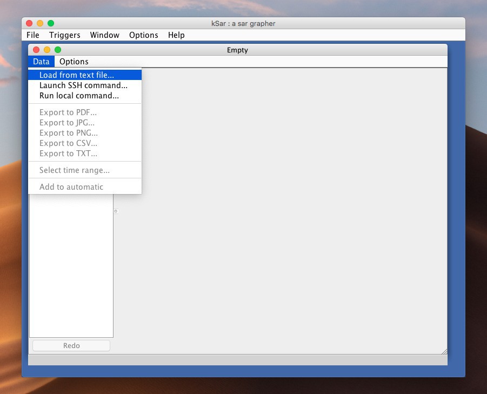Minimize the kSar main window

[x=40, y=23]
